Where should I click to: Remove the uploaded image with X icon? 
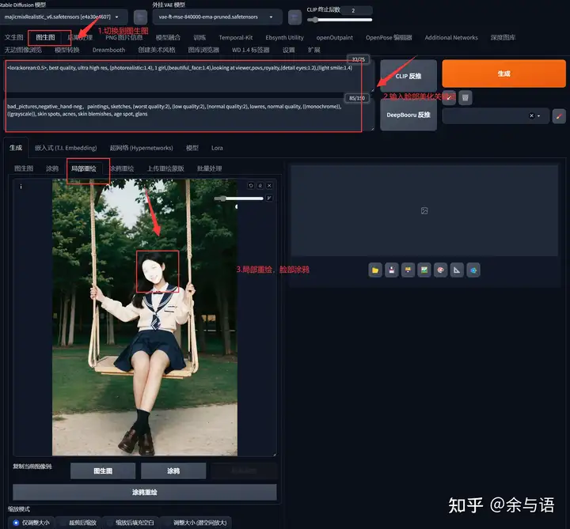(269, 186)
